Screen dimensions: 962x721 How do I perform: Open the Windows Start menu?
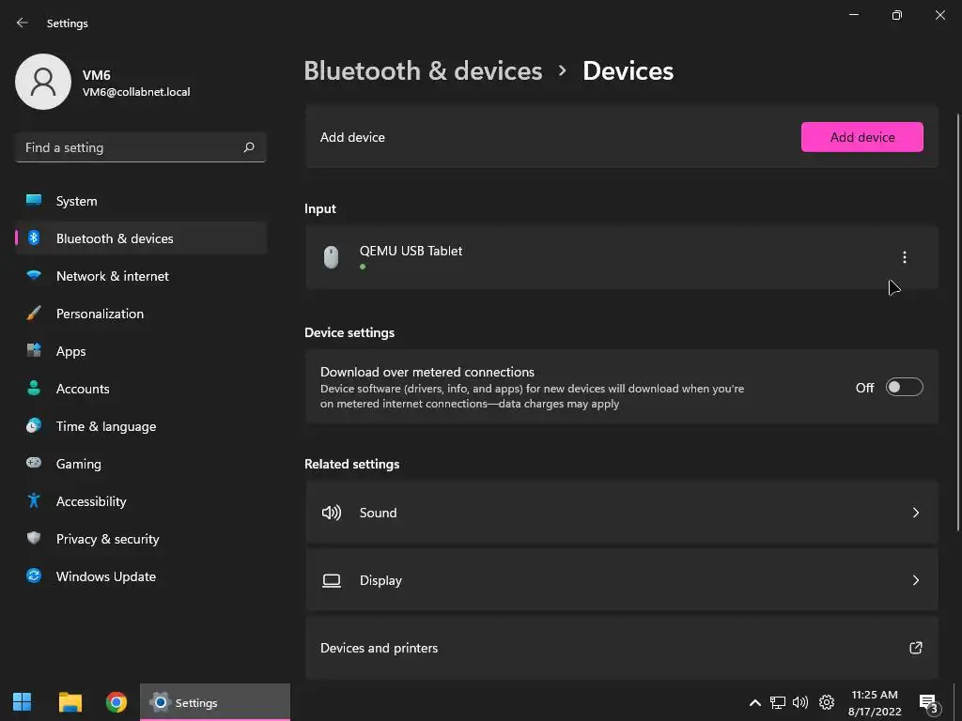point(23,702)
